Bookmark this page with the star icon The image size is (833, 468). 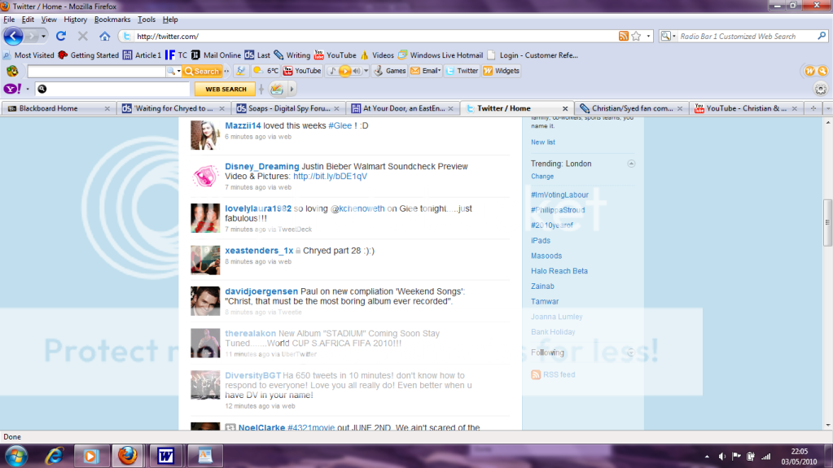[635, 36]
